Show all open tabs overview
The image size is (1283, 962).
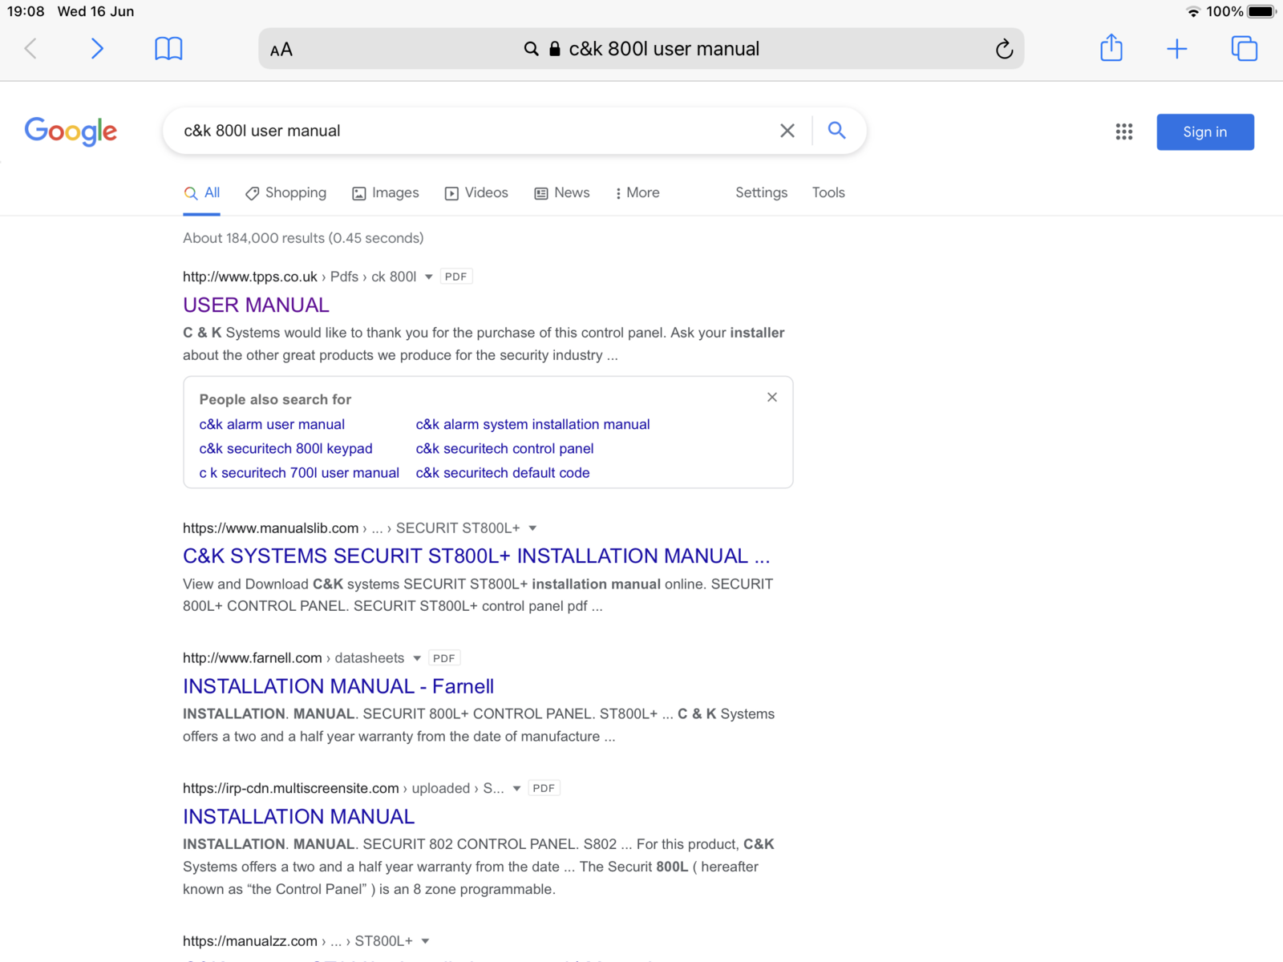1244,49
